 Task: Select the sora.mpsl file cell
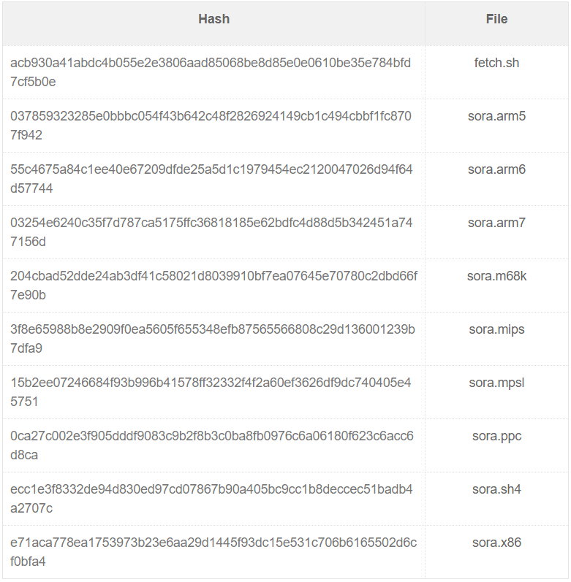(496, 383)
